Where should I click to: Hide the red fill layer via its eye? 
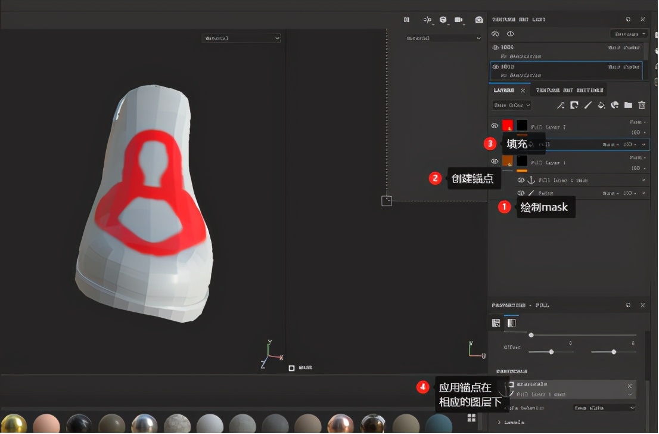[x=495, y=126]
